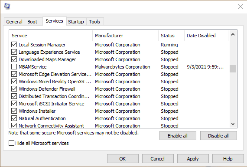The image size is (247, 167).
Task: Select the Local Session Manager row name
Action: click(42, 45)
